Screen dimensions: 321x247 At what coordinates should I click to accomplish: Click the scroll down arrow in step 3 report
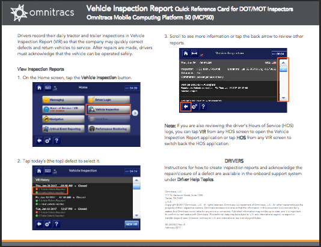pyautogui.click(x=283, y=98)
